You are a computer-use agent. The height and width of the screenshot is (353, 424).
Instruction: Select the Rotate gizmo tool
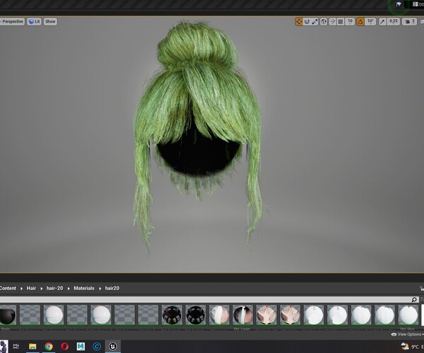(307, 21)
